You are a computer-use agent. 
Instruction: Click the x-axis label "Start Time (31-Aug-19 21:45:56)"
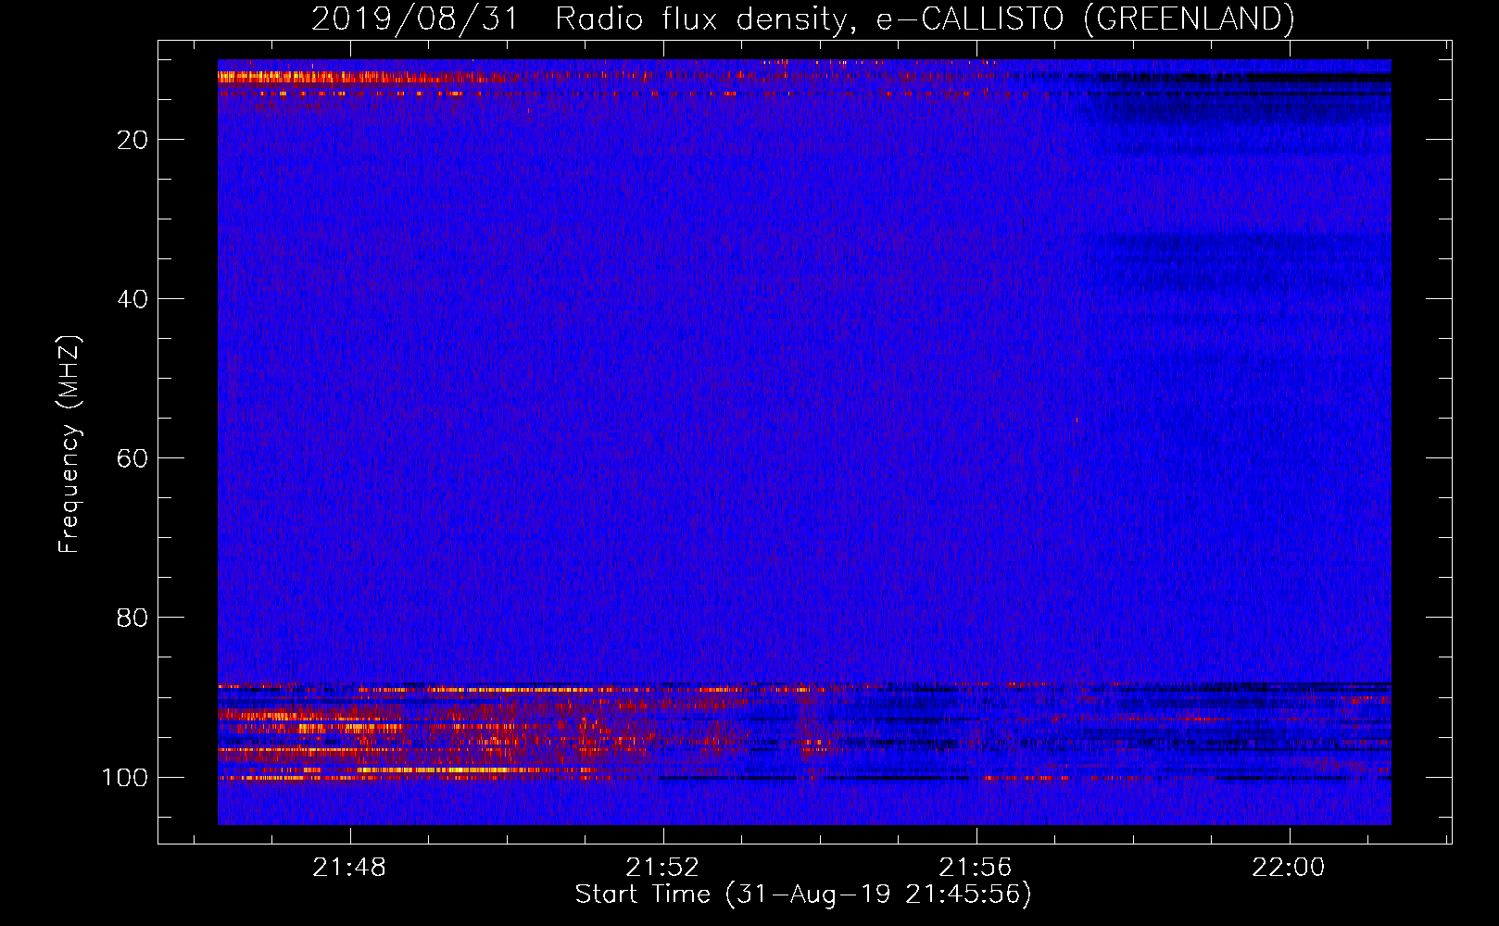[x=803, y=895]
